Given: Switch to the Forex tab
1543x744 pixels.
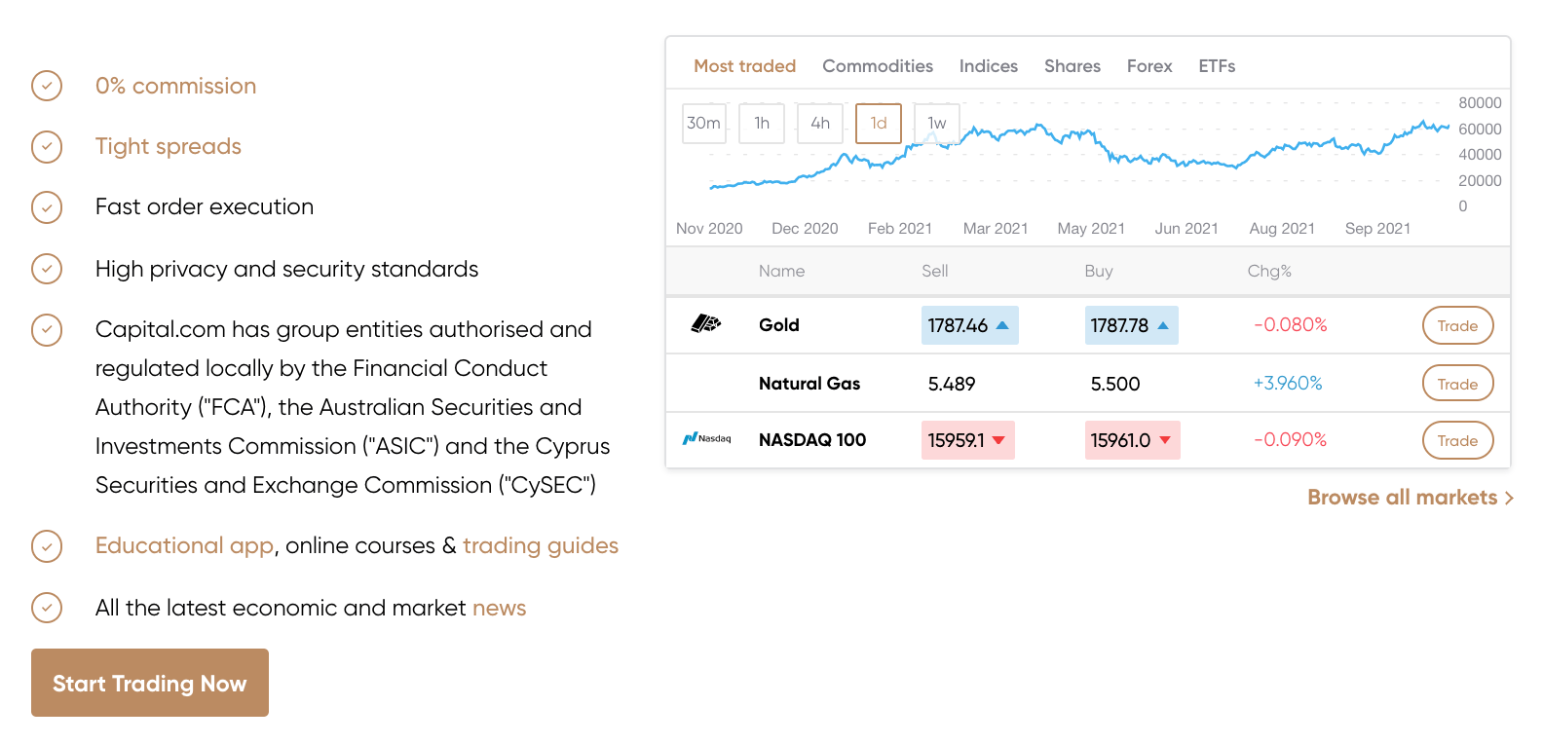Looking at the screenshot, I should point(1149,66).
